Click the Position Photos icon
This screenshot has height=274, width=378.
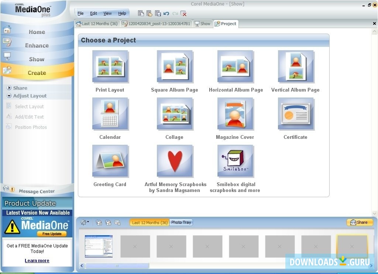9,126
